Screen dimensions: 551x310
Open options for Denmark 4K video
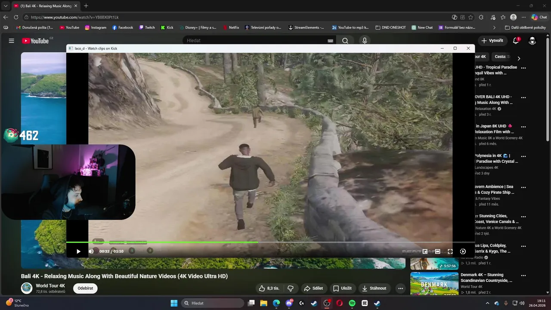[x=523, y=276]
